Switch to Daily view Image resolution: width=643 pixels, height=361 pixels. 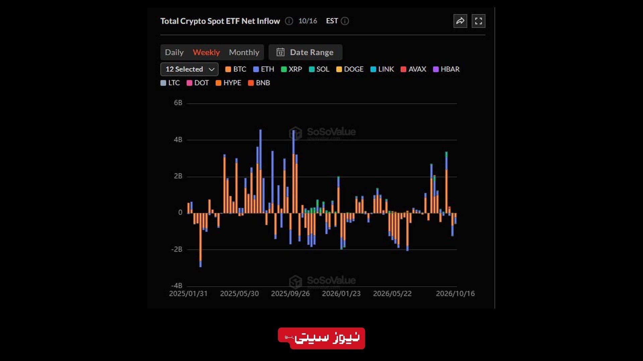pos(174,52)
